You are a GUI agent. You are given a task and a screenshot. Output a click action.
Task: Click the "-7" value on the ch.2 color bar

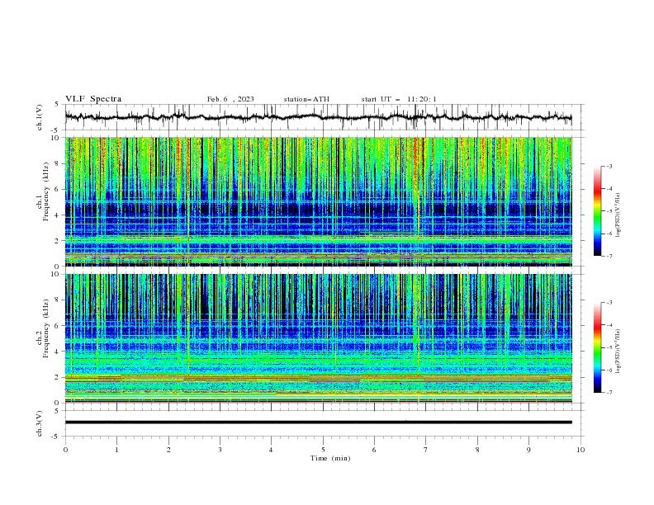(x=609, y=393)
